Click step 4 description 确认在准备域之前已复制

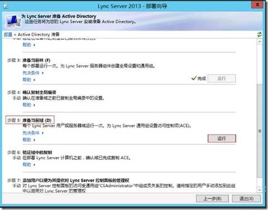pyautogui.click(x=63, y=98)
